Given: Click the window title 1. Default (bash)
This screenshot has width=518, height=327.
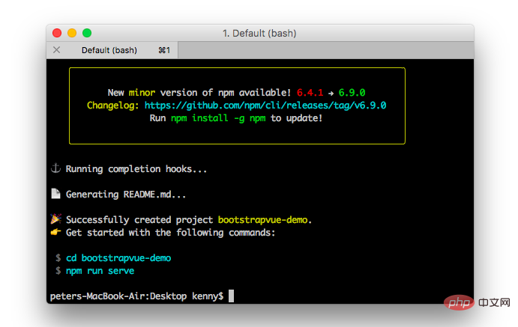Looking at the screenshot, I should pos(259,33).
